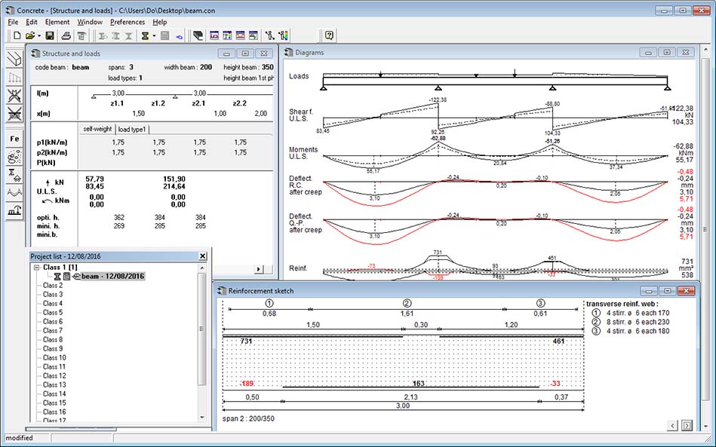This screenshot has height=447, width=716.
Task: Click the greyed distributed loads sidebar icon
Action: click(x=14, y=78)
